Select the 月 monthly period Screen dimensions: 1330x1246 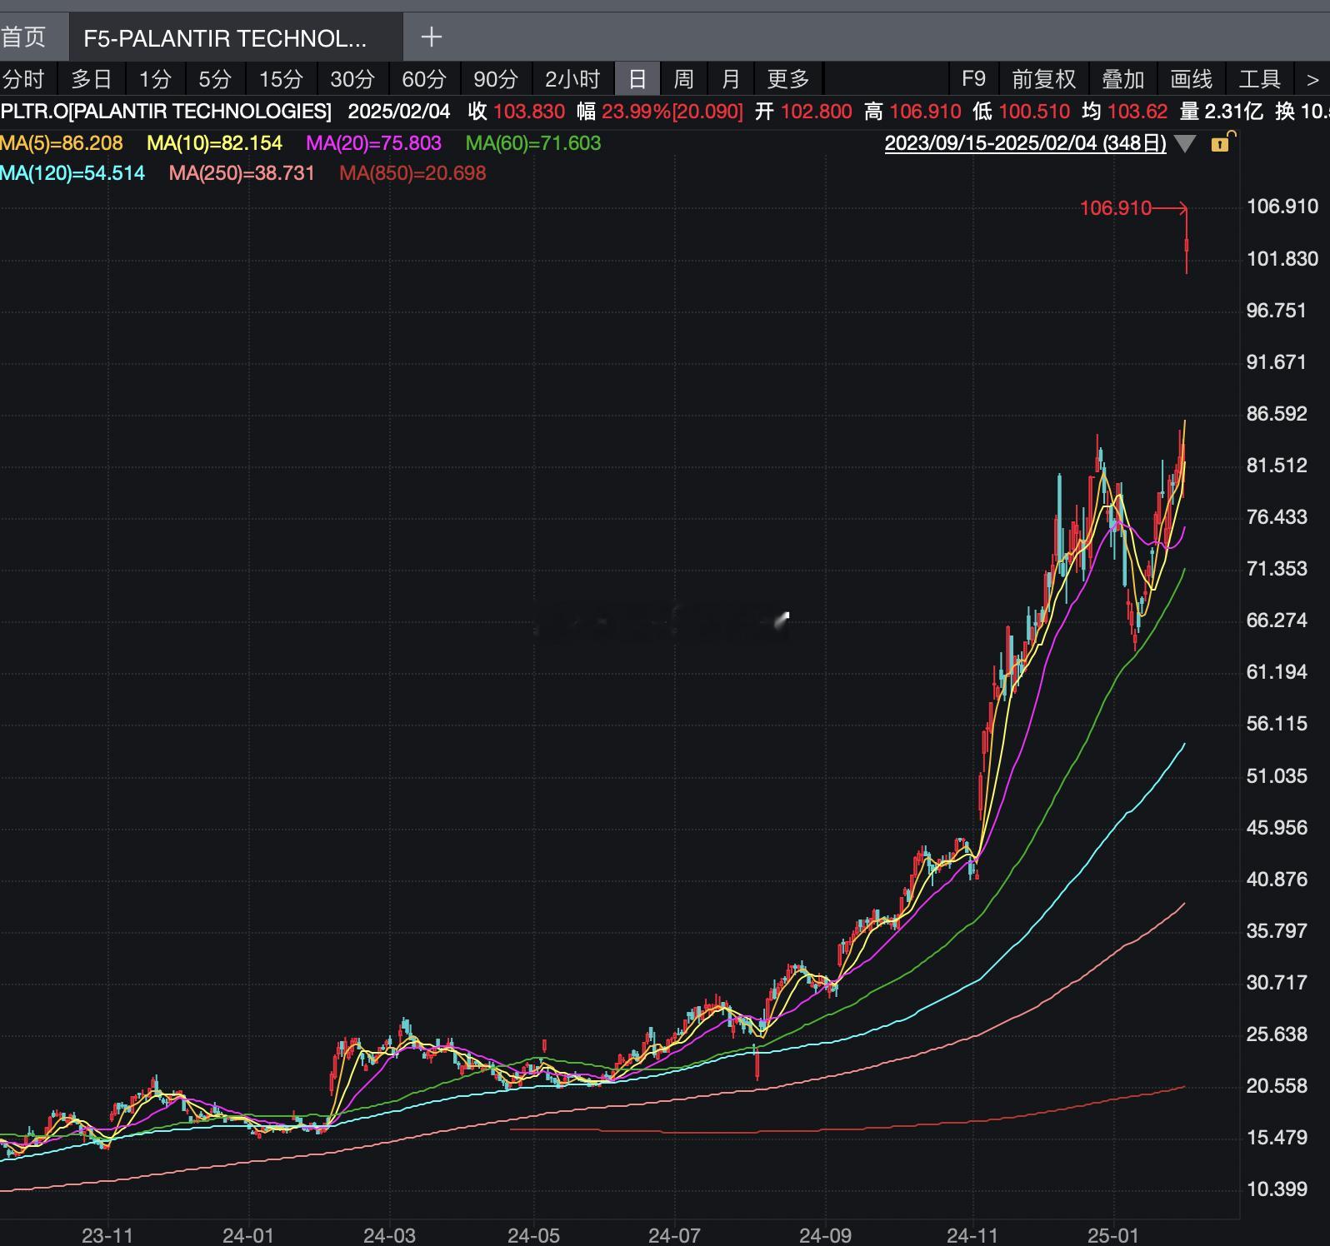731,79
